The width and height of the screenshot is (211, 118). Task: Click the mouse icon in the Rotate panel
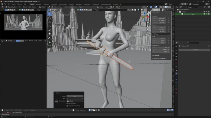(56, 101)
